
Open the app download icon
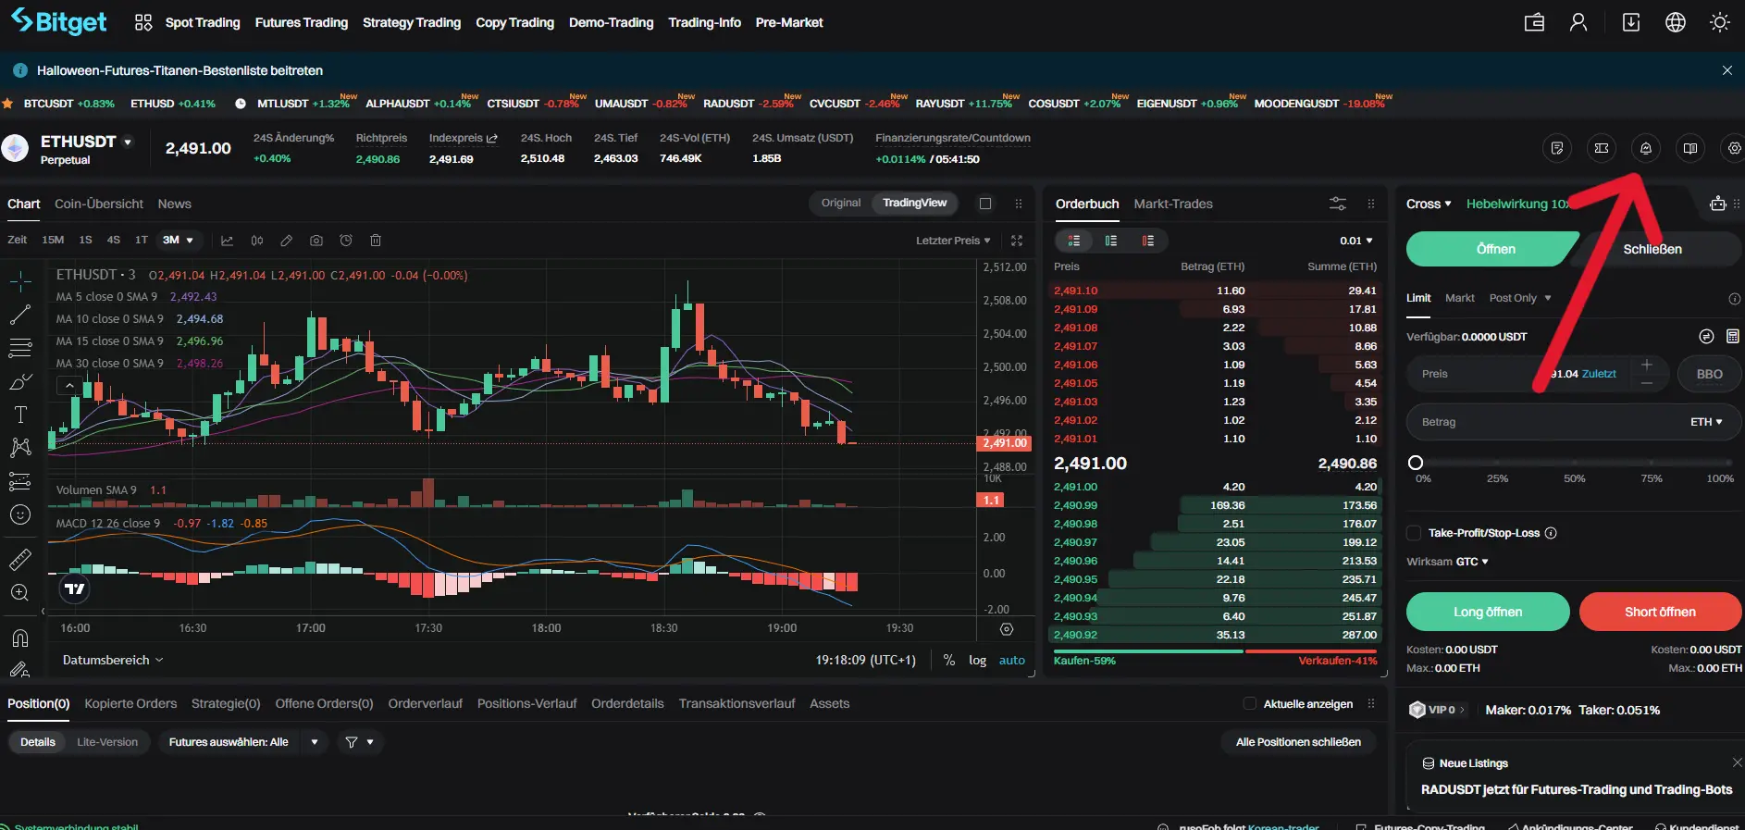pos(1631,22)
